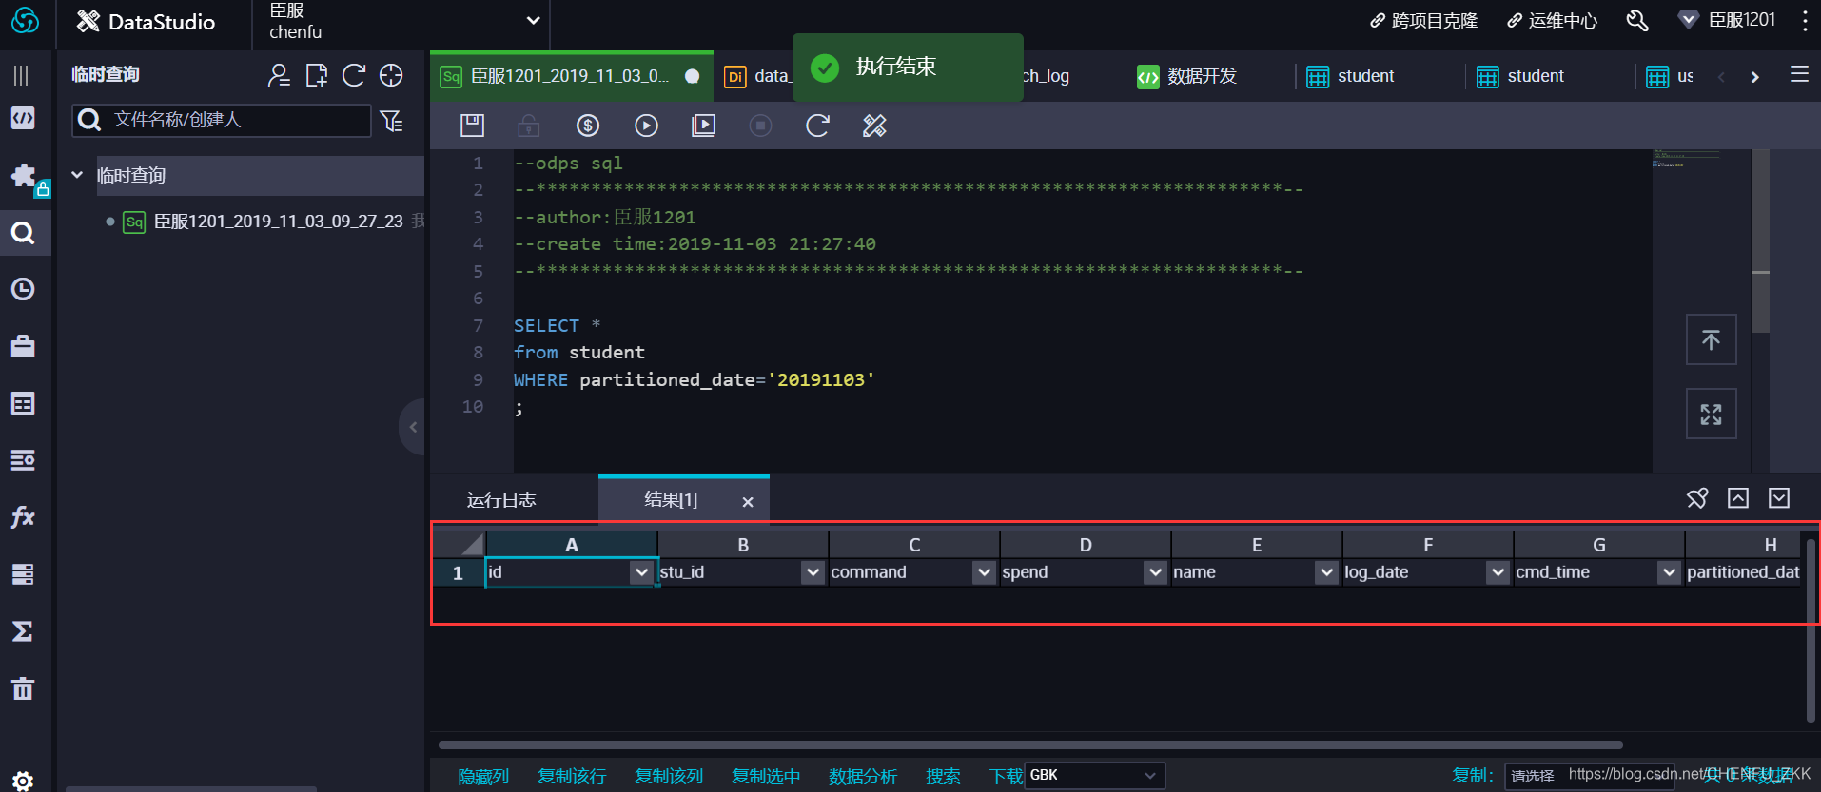Screen dimensions: 1821x792
Task: Click the 隐藏列 button
Action: click(x=483, y=776)
